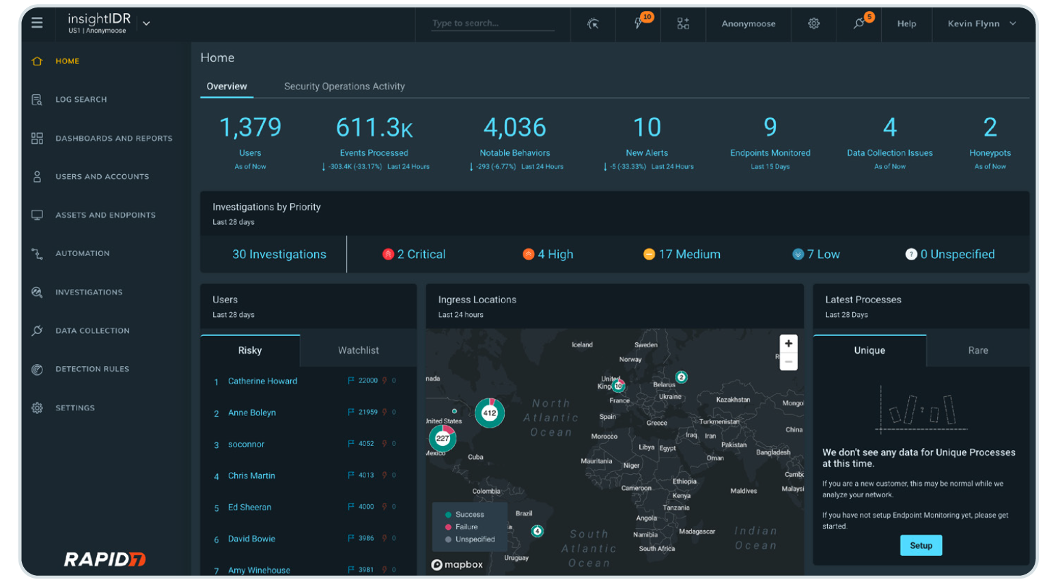
Task: Click the Unspecified legend gray swatch
Action: [x=448, y=539]
